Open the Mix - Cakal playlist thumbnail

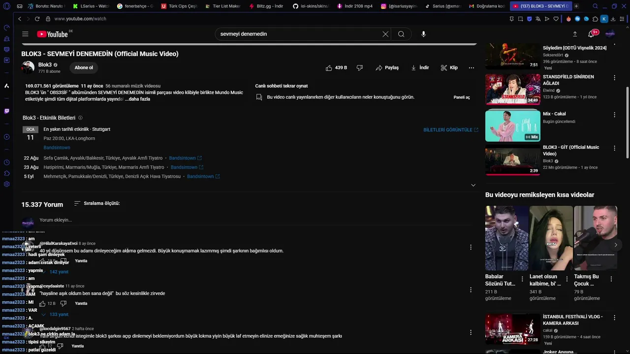click(512, 125)
